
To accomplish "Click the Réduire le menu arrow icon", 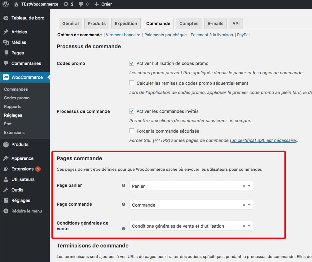I will click(6, 211).
